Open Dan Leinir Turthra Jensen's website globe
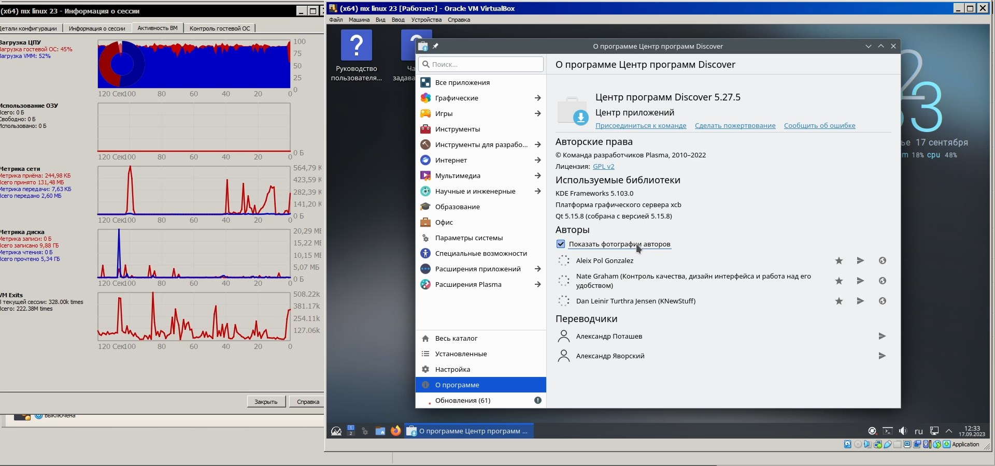This screenshot has width=995, height=466. 883,301
